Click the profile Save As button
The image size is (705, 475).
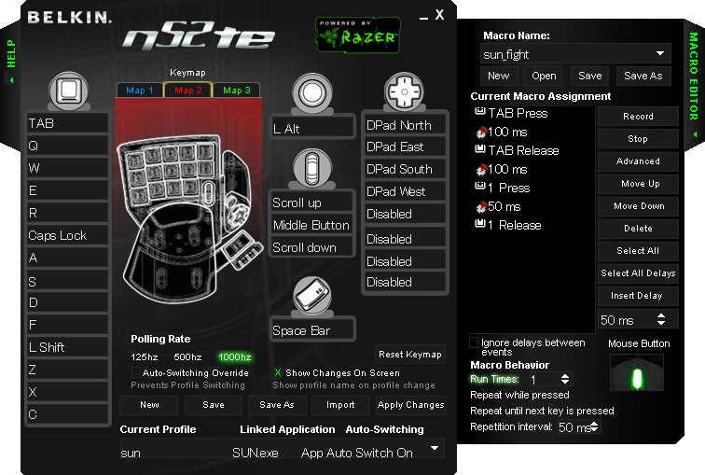(x=277, y=405)
